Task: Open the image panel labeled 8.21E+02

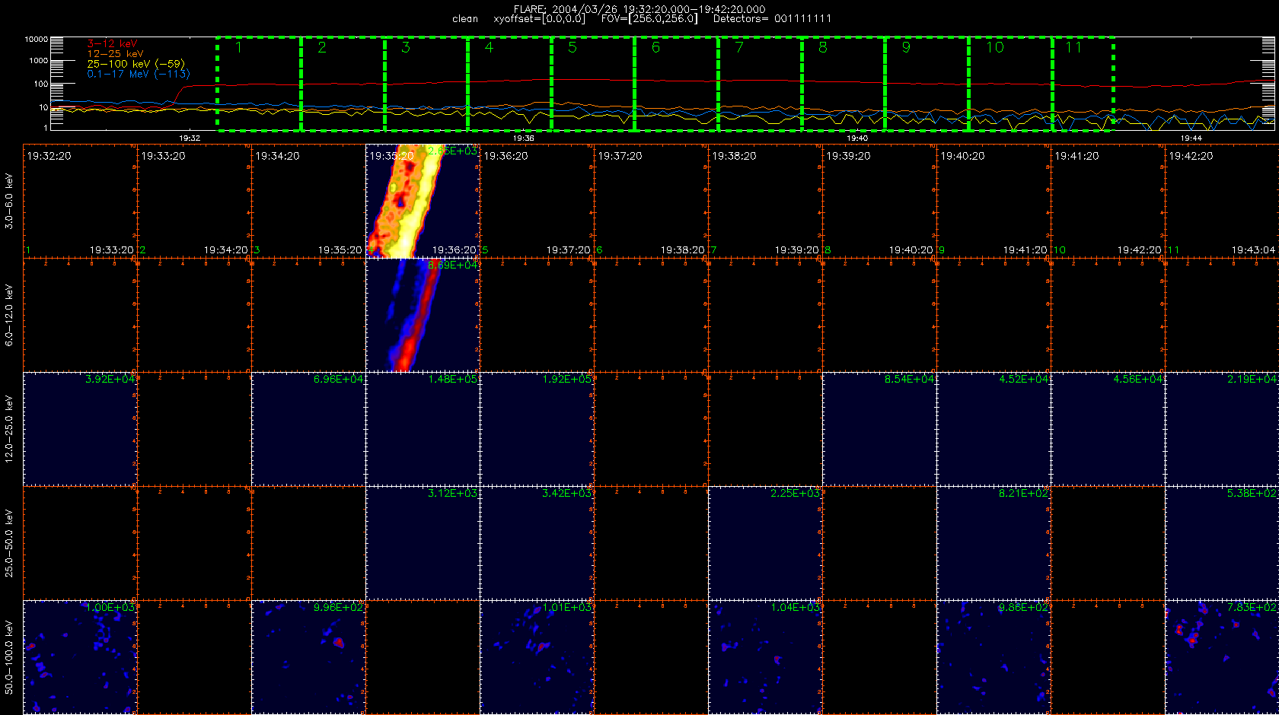Action: click(994, 543)
